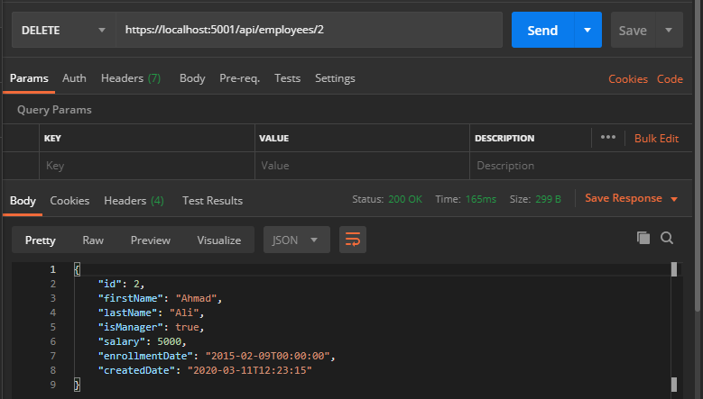Click the enrollmentDate value string

tap(268, 356)
